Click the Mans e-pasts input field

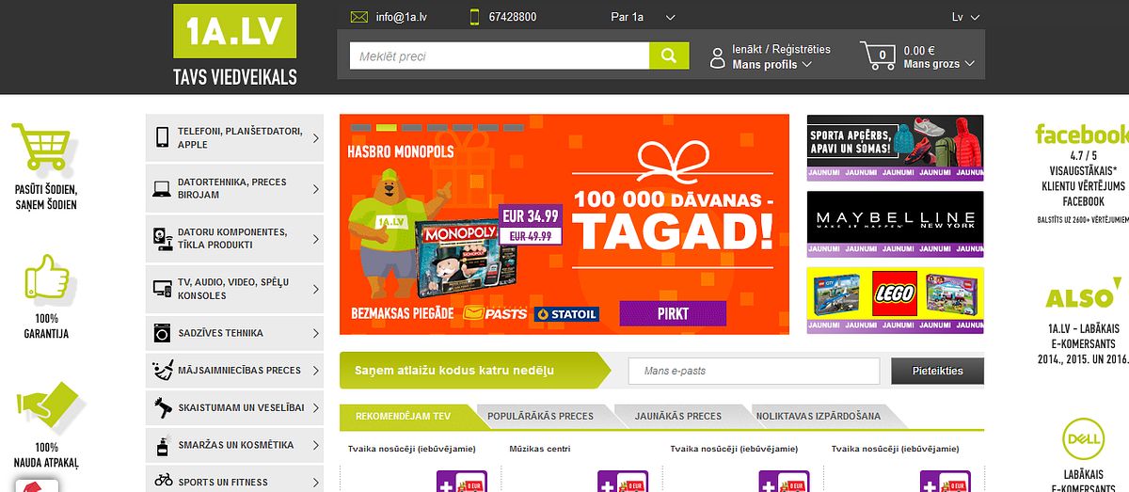click(x=754, y=371)
